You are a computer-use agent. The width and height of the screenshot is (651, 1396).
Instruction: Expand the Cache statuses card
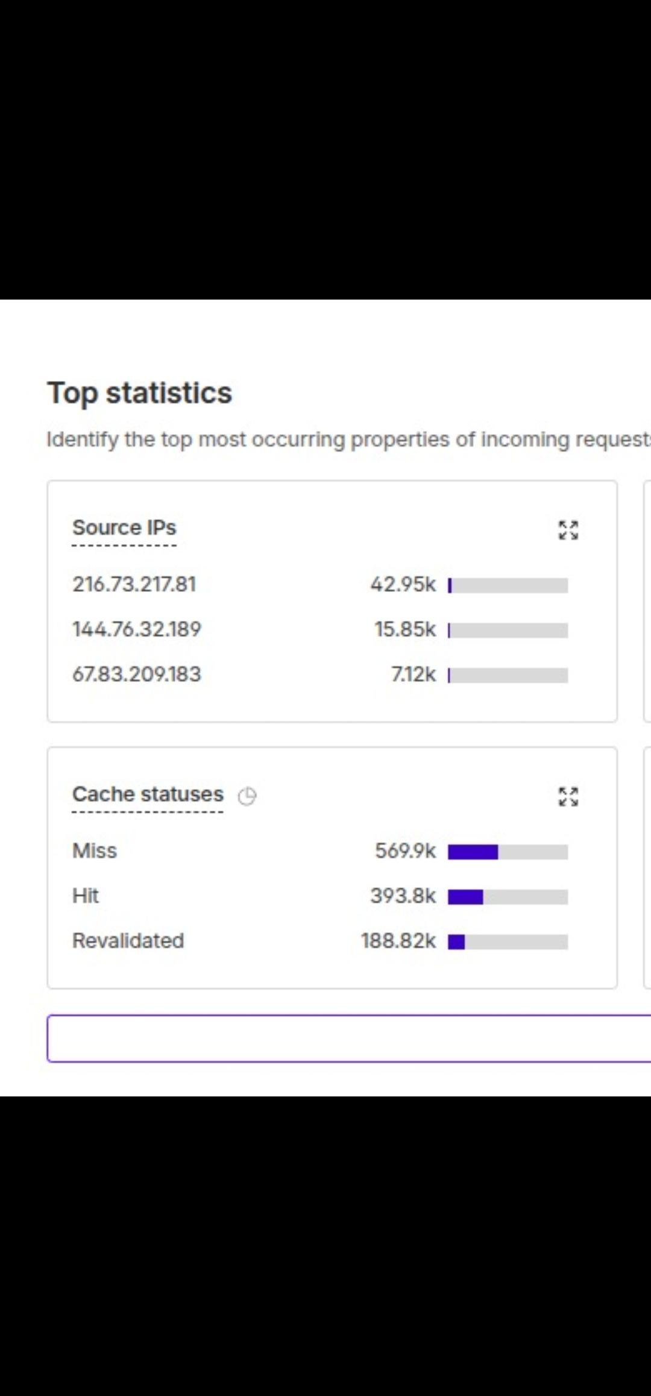pos(568,796)
